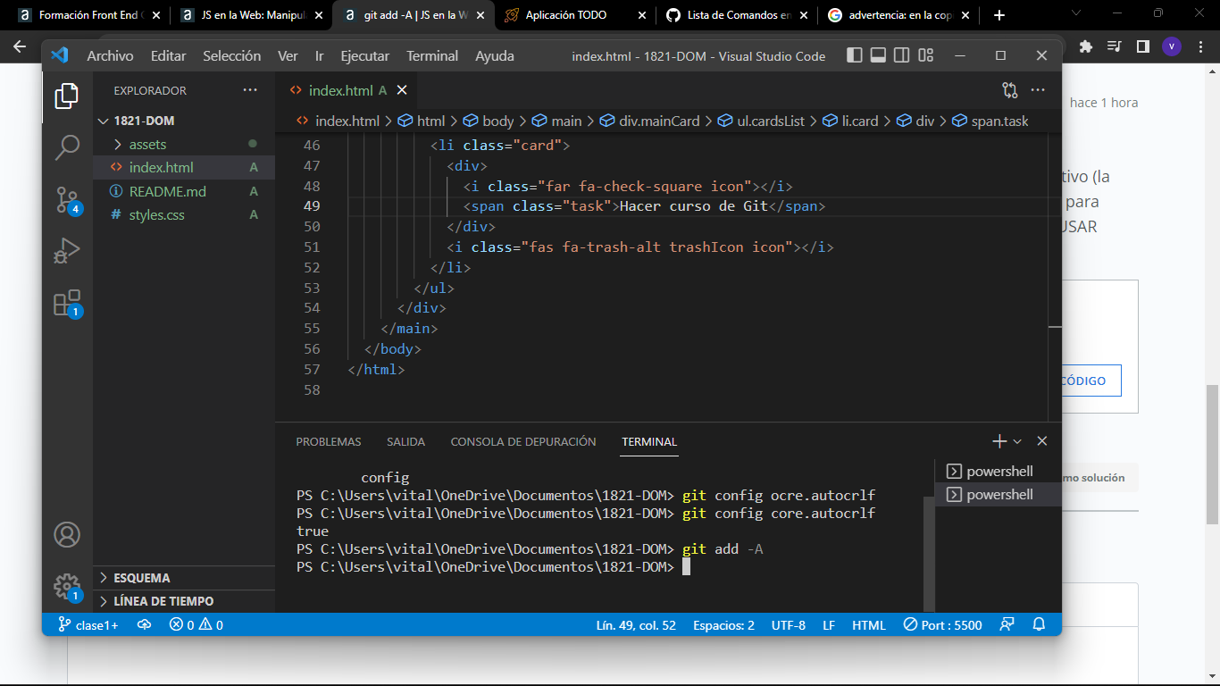Viewport: 1220px width, 686px height.
Task: Toggle primary side bar layout button
Action: 855,55
